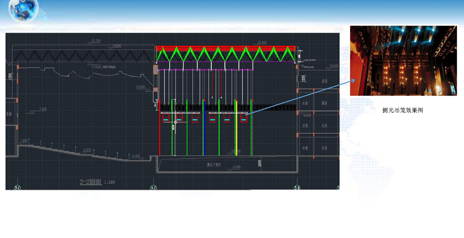The image size is (464, 238).
Task: Click the -0.900 elevation marker near the pit
Action: click(135, 156)
